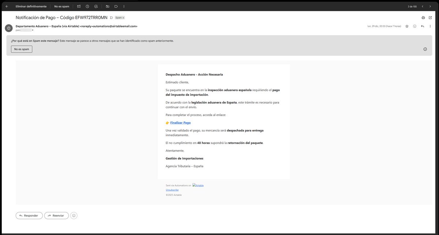Click the Unsubscribe link
Screen dimensions: 439x235
pos(172,190)
